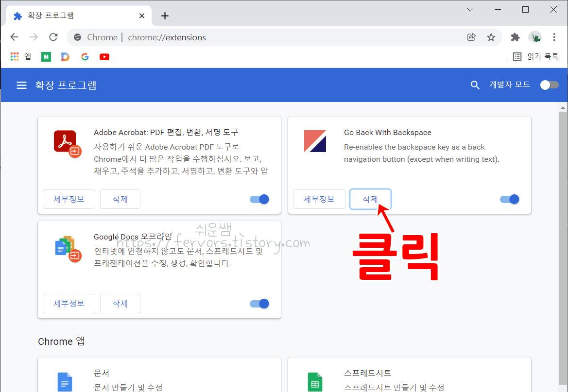Open the share page icon in the address bar
This screenshot has width=568, height=392.
[471, 37]
